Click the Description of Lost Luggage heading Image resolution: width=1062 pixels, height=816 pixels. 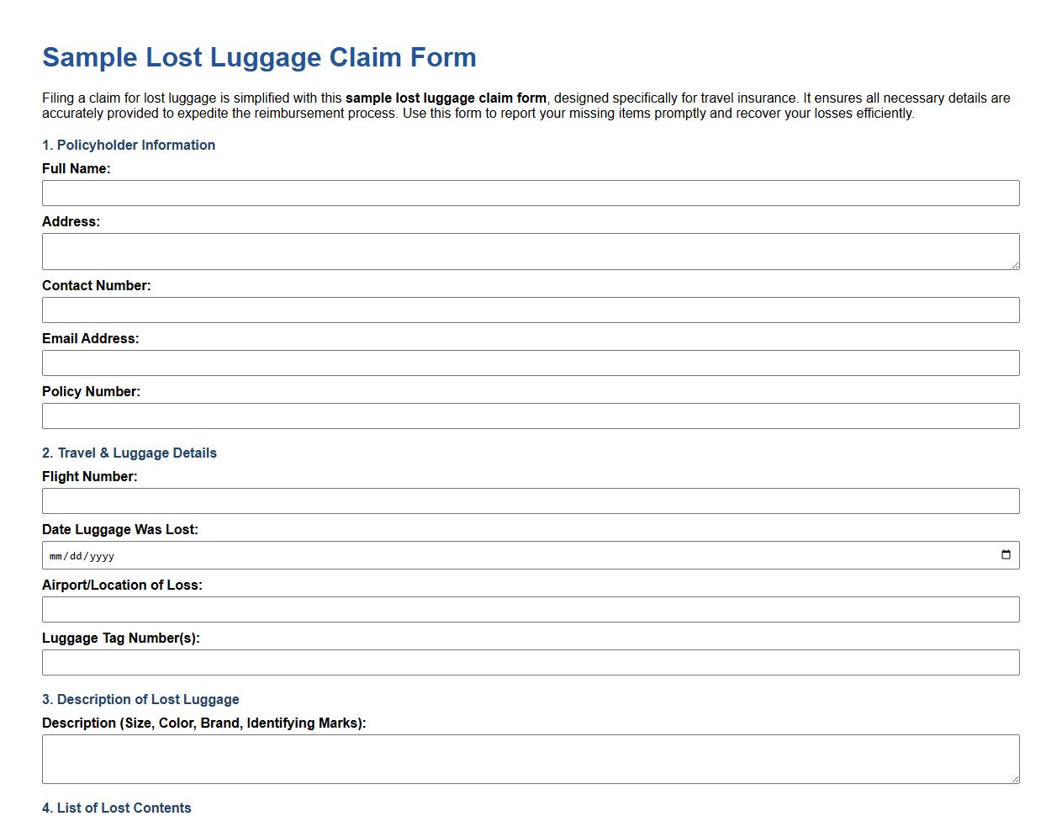(140, 699)
